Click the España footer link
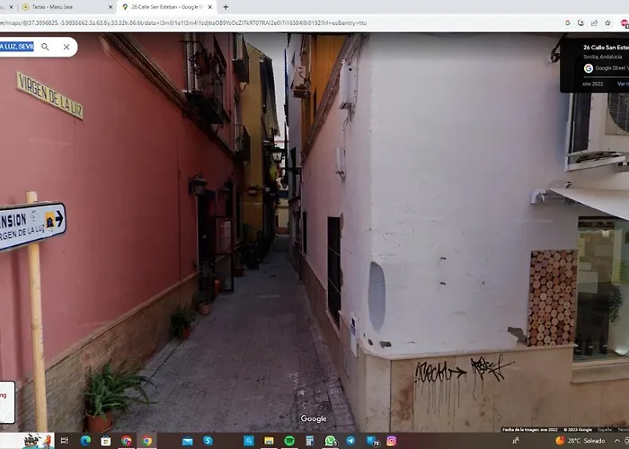The height and width of the screenshot is (449, 629). [x=605, y=430]
